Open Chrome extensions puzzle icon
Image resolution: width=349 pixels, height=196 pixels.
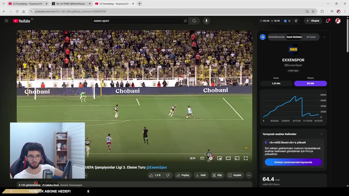[x=322, y=11]
